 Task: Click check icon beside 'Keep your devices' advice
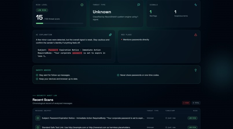tap(37, 79)
